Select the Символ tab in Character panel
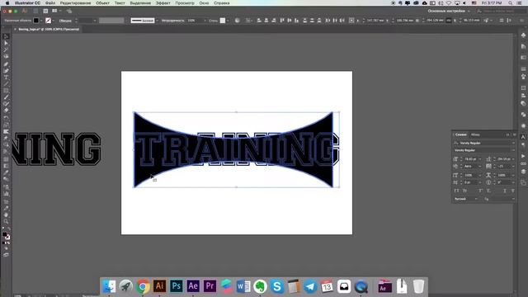 pyautogui.click(x=461, y=134)
